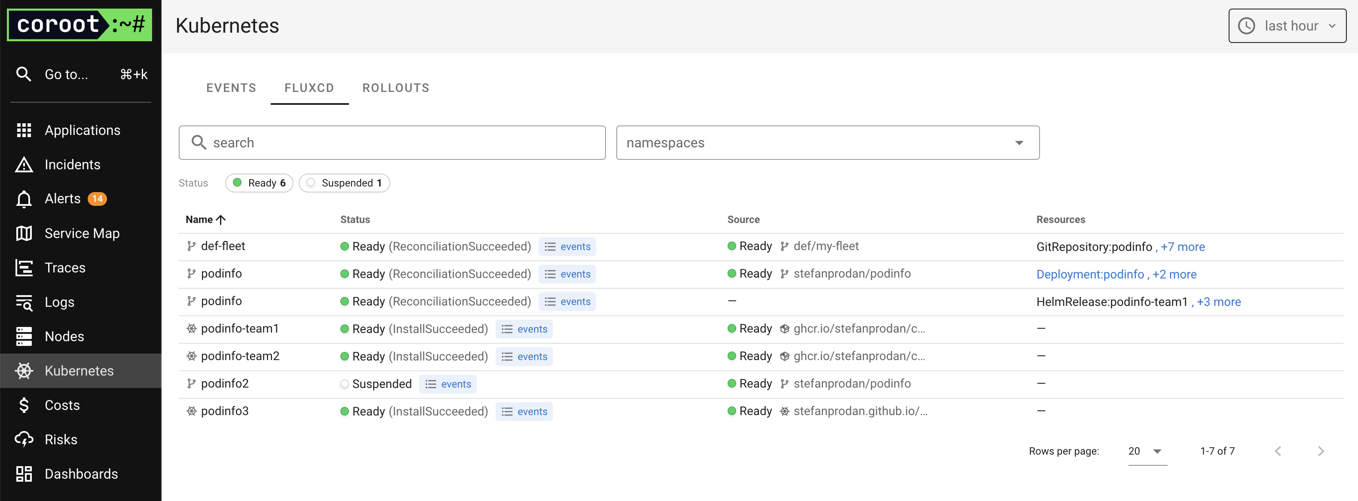Open the last hour time range dropdown
Screen dimensions: 1358x501
point(1288,26)
